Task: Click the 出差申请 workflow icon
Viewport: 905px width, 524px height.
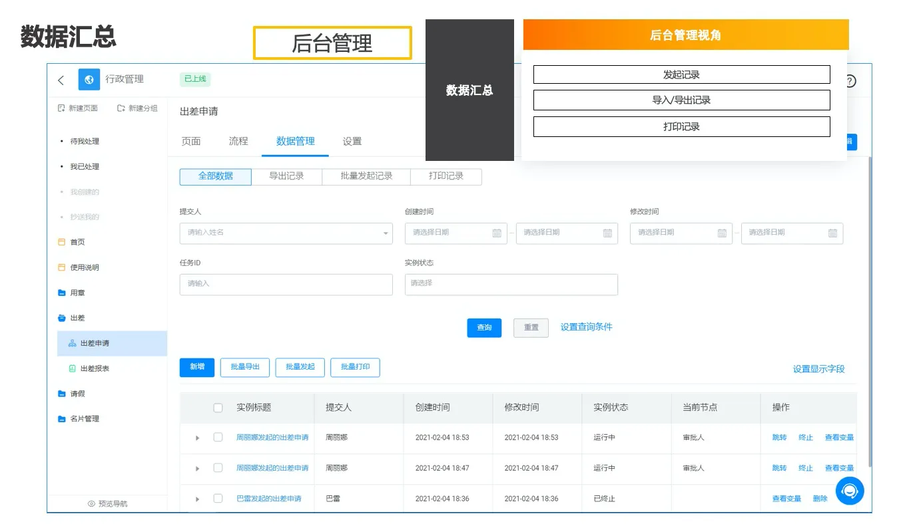Action: [73, 343]
